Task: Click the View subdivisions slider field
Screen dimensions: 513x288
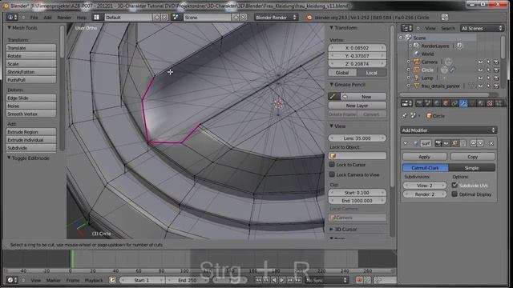Action: (425, 185)
